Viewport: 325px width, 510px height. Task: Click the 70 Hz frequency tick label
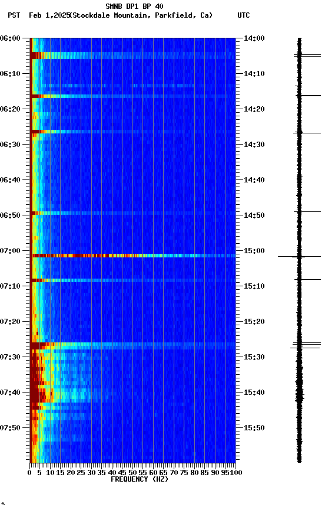click(174, 473)
